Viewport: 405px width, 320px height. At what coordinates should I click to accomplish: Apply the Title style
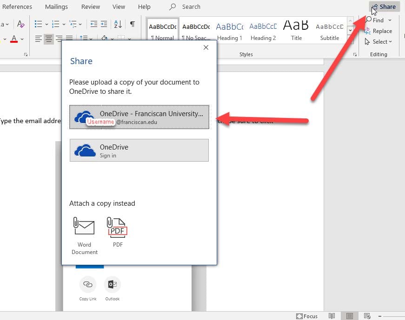[296, 30]
